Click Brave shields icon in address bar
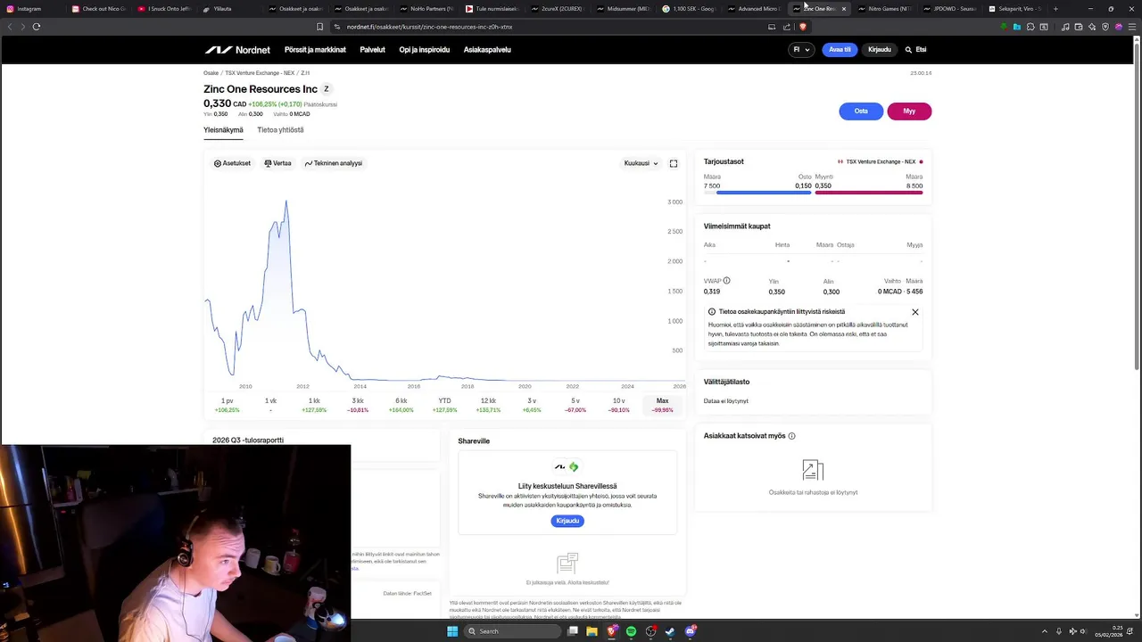The width and height of the screenshot is (1142, 642). tap(802, 27)
